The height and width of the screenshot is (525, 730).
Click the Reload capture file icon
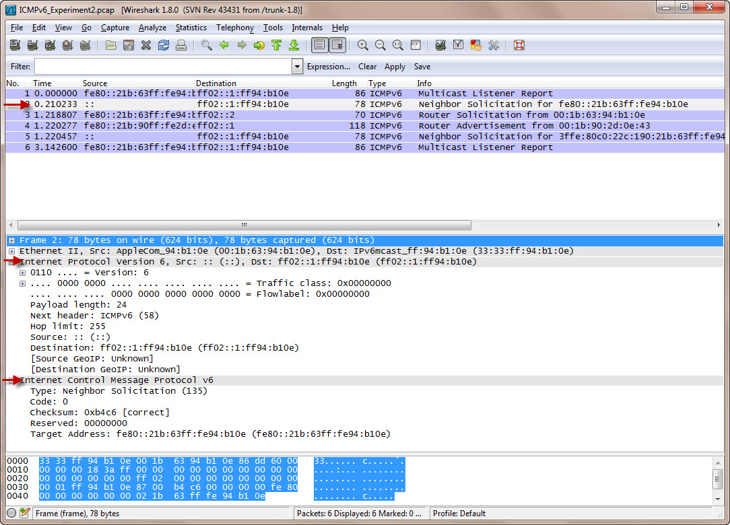pos(164,45)
